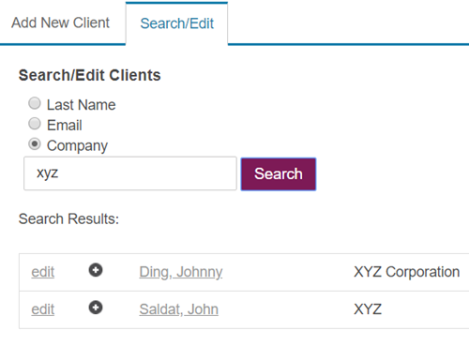Click the edit link for Saldat, John
The width and height of the screenshot is (469, 346).
[x=43, y=309]
